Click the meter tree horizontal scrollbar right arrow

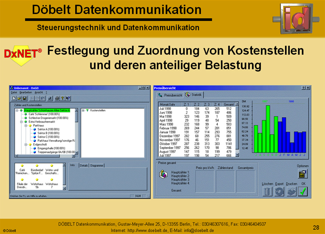[x=73, y=156]
